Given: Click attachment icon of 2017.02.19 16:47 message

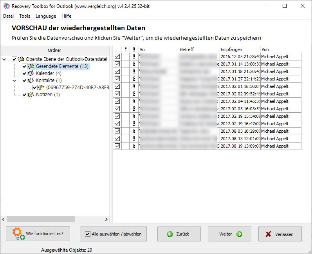Looking at the screenshot, I should pyautogui.click(x=134, y=124).
